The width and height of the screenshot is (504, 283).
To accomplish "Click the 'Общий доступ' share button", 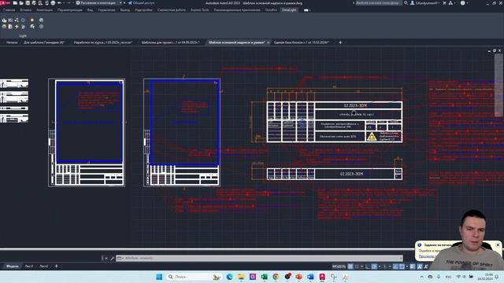I will click(x=142, y=3).
